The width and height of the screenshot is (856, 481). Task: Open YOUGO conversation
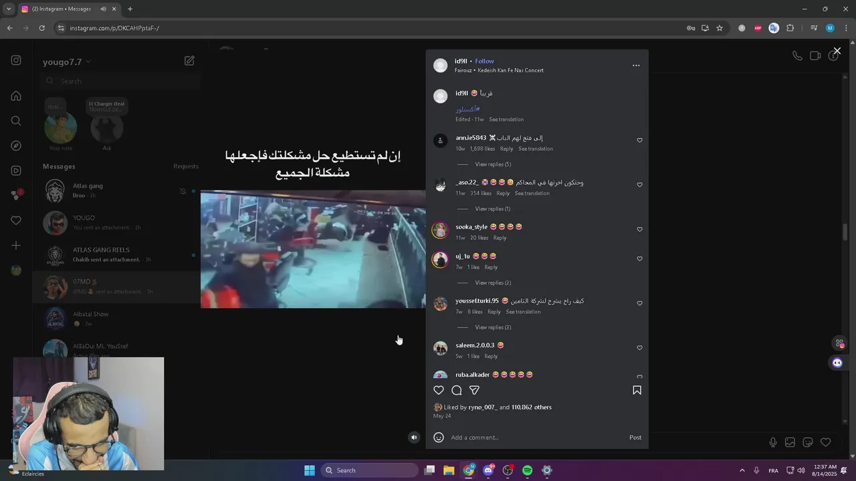coord(117,223)
